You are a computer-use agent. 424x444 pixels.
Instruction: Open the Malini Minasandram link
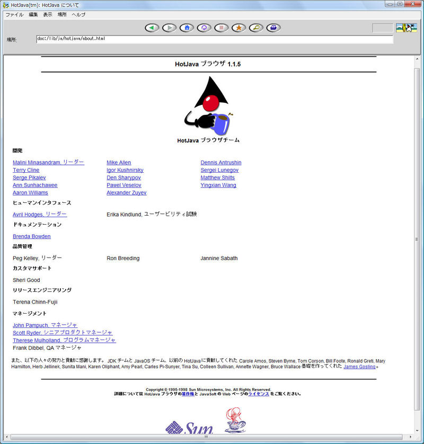[48, 163]
